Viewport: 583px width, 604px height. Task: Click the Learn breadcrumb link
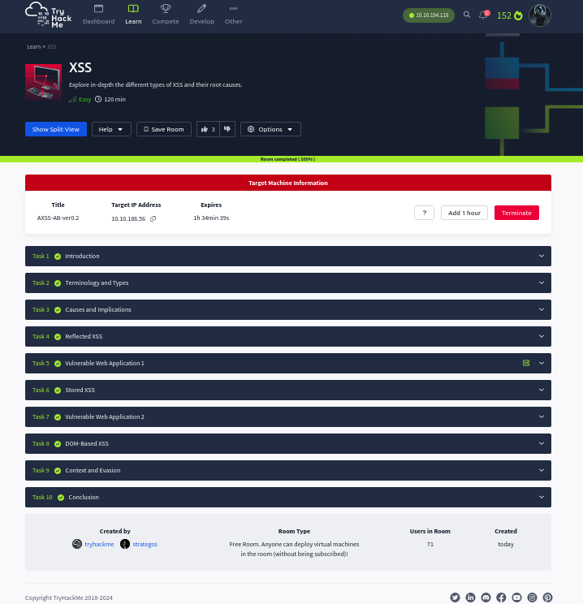tap(33, 46)
